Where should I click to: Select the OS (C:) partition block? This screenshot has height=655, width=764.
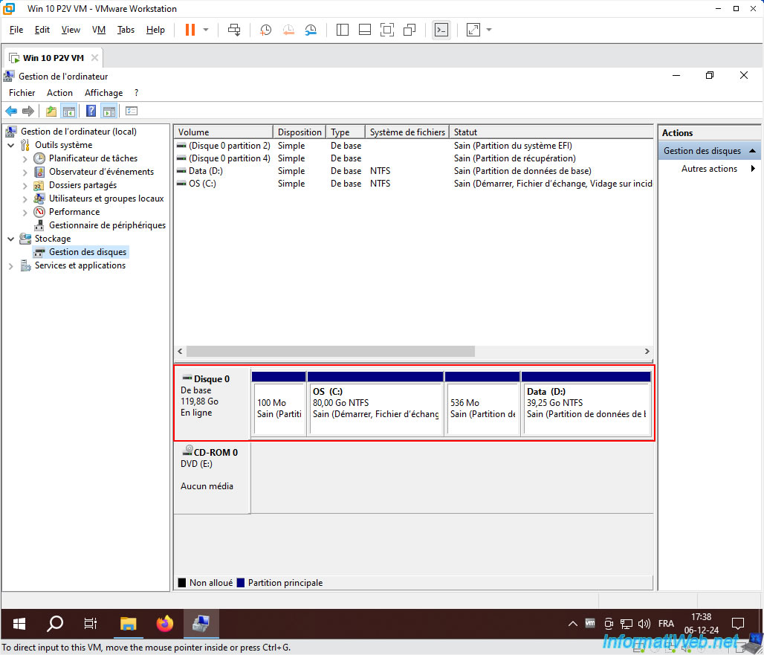375,403
